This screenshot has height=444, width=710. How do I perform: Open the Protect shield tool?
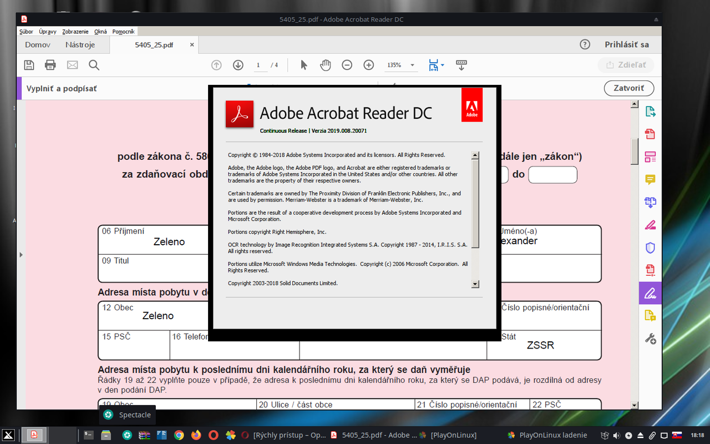(650, 248)
